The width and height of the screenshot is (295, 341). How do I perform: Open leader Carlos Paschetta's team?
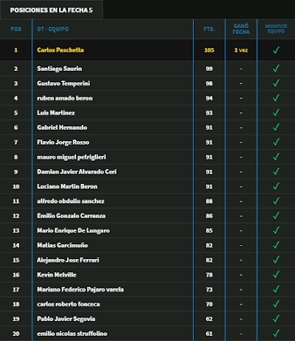pyautogui.click(x=60, y=50)
